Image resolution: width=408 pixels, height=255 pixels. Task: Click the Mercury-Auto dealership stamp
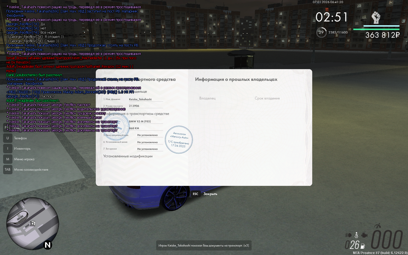[x=179, y=140]
